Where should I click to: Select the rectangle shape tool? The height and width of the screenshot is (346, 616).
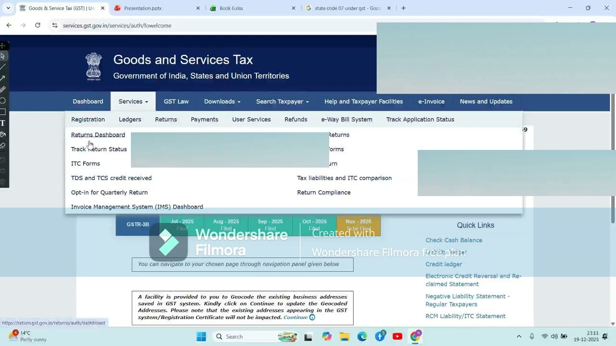(3, 111)
